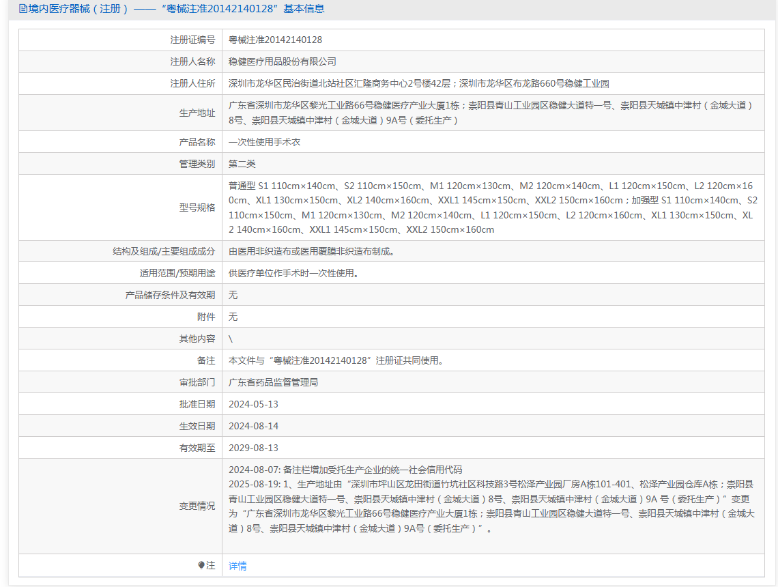Click the 第二类 management category value
Viewport: 778px width, 587px height.
pyautogui.click(x=242, y=164)
